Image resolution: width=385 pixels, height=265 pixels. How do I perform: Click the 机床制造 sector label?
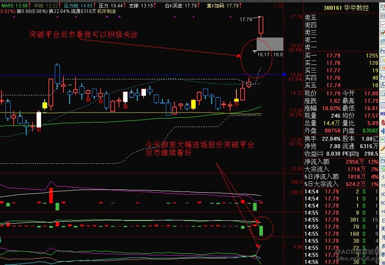click(106, 11)
